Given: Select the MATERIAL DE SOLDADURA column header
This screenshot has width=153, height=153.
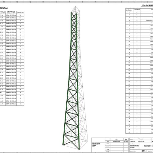Looking at the screenshot, I should [11, 12].
